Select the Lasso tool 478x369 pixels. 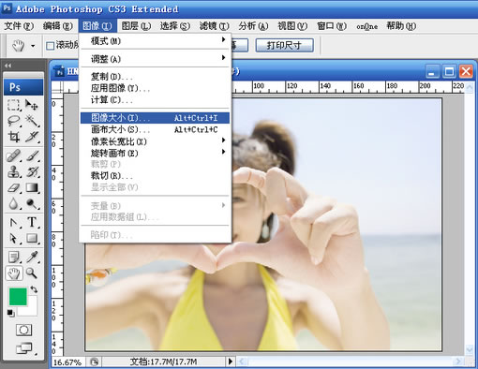click(14, 121)
